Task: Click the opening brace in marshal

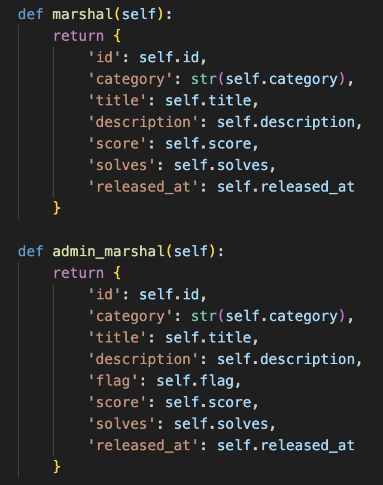Action: 117,36
